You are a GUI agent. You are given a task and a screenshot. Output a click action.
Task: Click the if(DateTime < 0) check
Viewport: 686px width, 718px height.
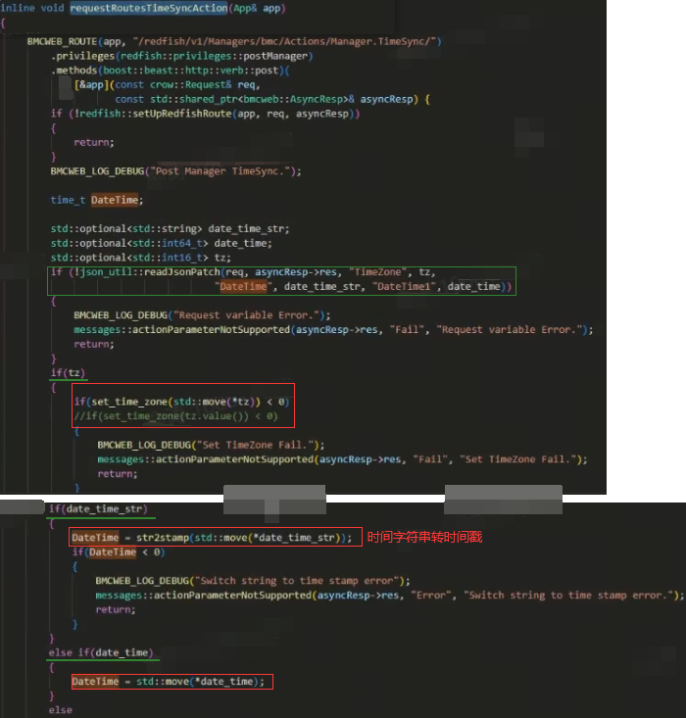coord(119,552)
